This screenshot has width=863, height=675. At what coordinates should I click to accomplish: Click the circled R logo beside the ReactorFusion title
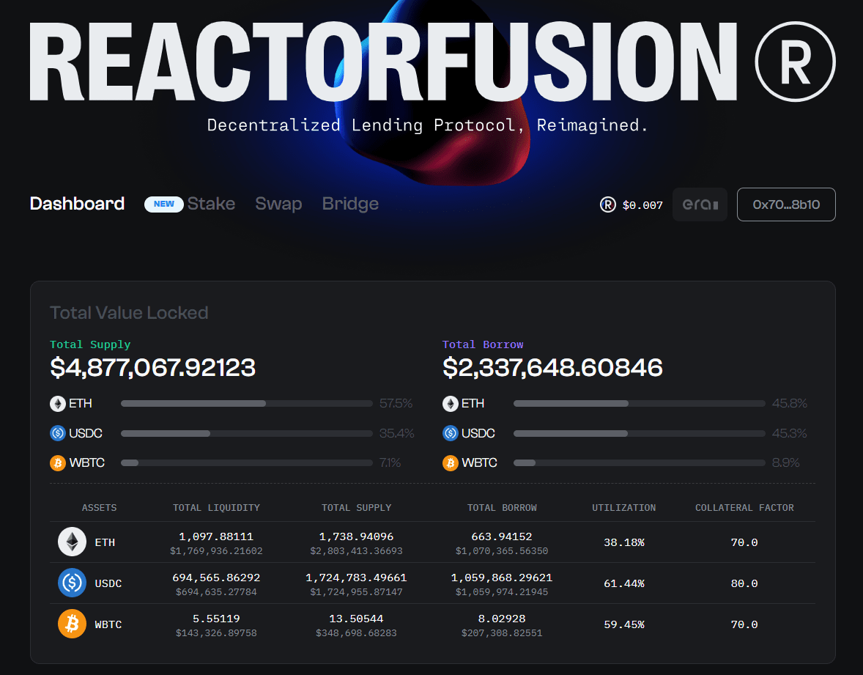tap(795, 62)
